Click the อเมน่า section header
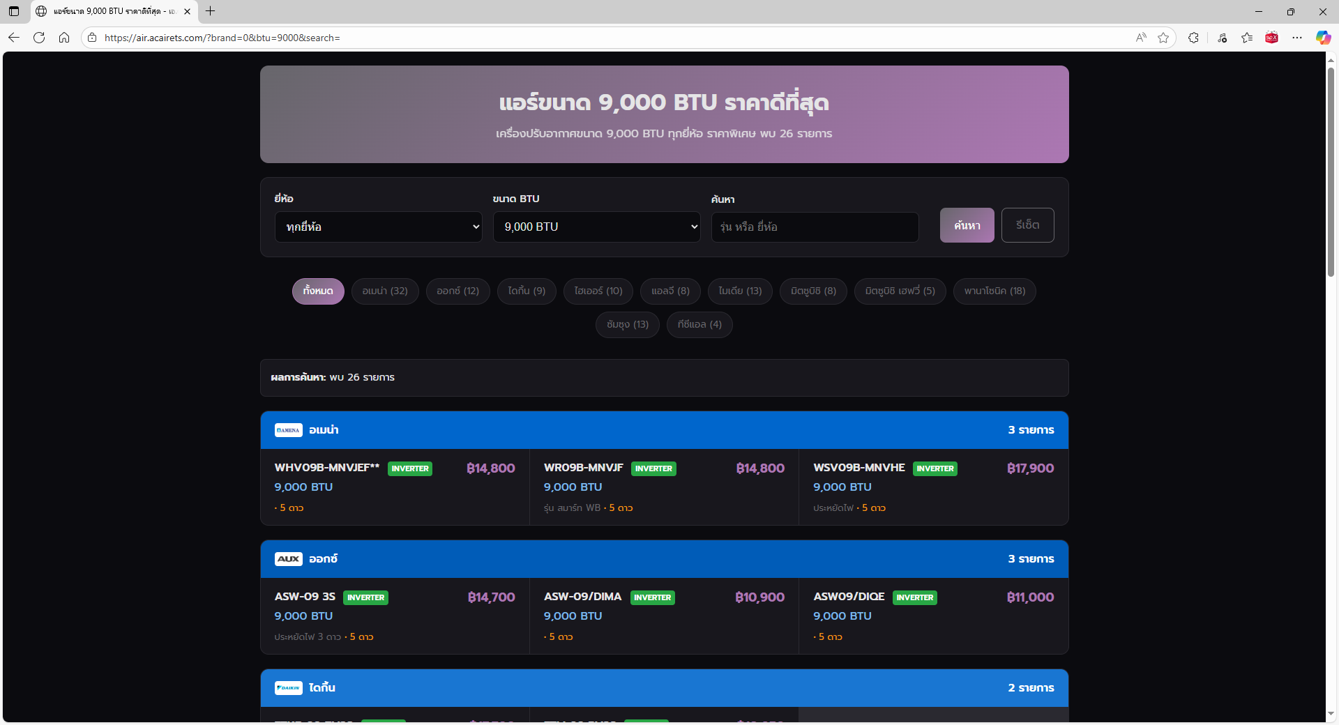Image resolution: width=1339 pixels, height=725 pixels. click(665, 430)
